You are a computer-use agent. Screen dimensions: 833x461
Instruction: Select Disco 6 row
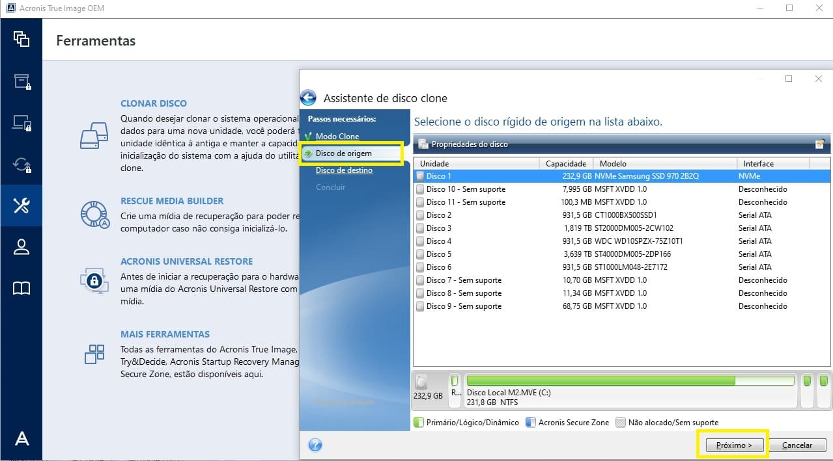coord(621,267)
